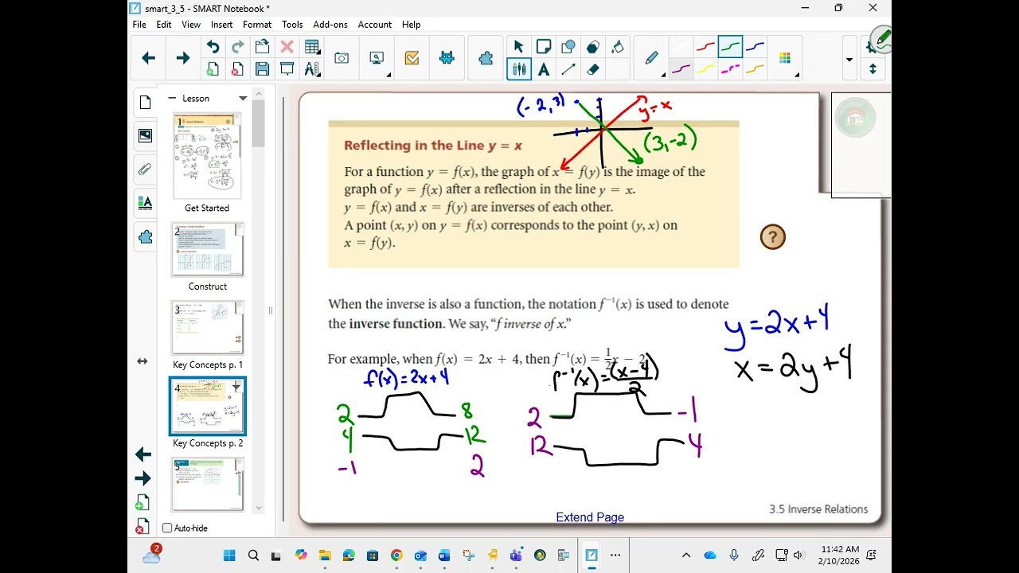Viewport: 1019px width, 573px height.
Task: Open Add-ons puzzle piece in toolbar
Action: click(486, 58)
